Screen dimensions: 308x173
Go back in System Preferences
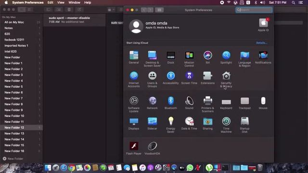pos(144,10)
